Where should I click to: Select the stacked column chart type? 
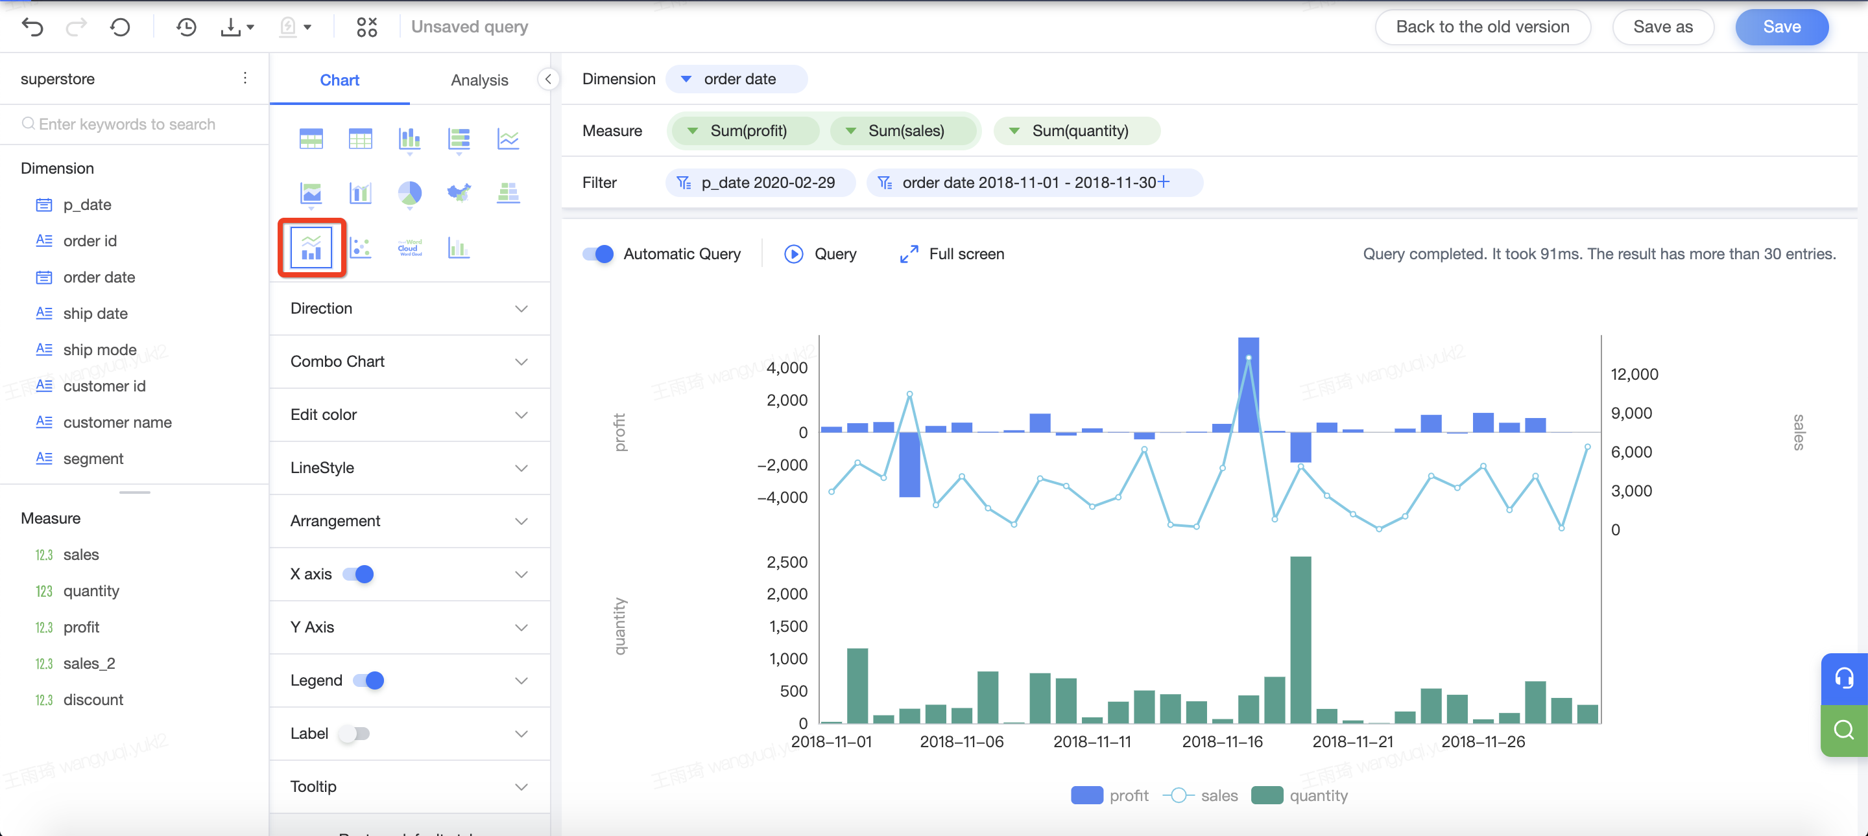410,139
